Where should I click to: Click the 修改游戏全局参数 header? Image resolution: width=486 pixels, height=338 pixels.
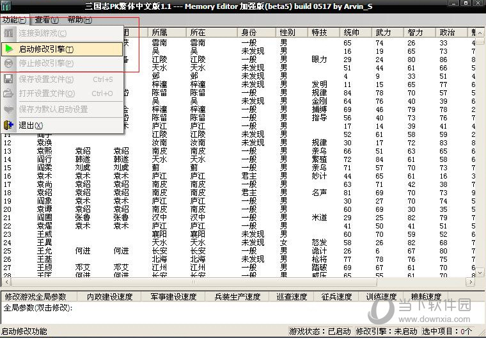(39, 297)
